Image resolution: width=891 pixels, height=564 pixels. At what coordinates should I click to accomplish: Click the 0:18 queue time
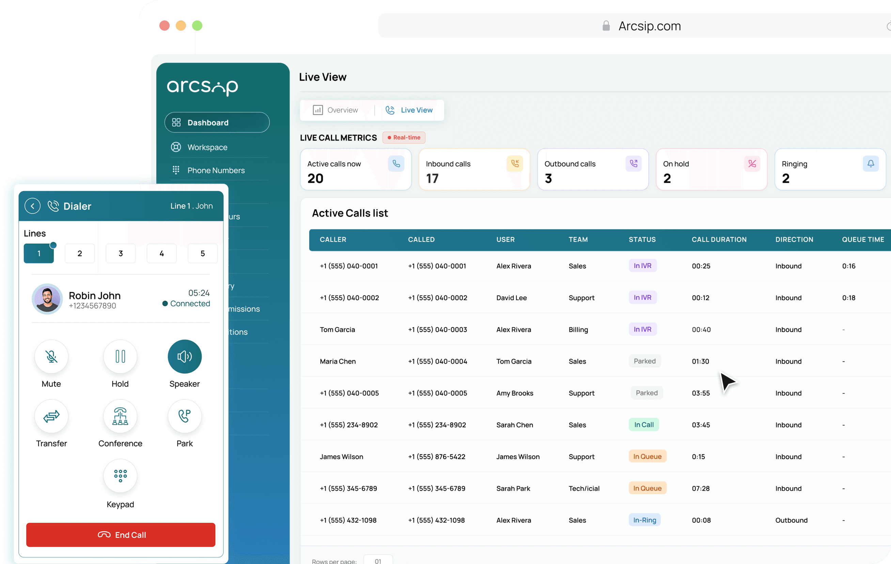[x=848, y=298]
